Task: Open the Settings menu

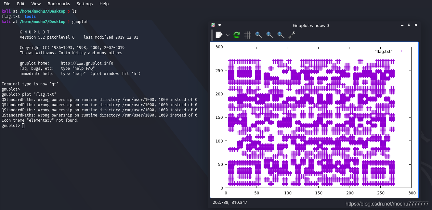Action: click(x=85, y=4)
